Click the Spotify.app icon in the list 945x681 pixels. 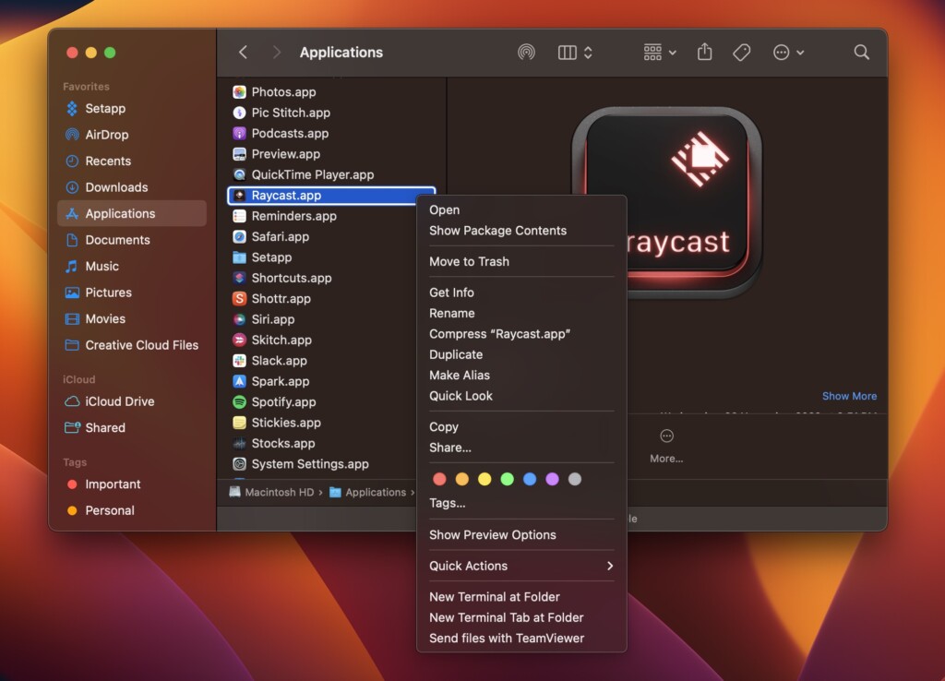(x=239, y=402)
